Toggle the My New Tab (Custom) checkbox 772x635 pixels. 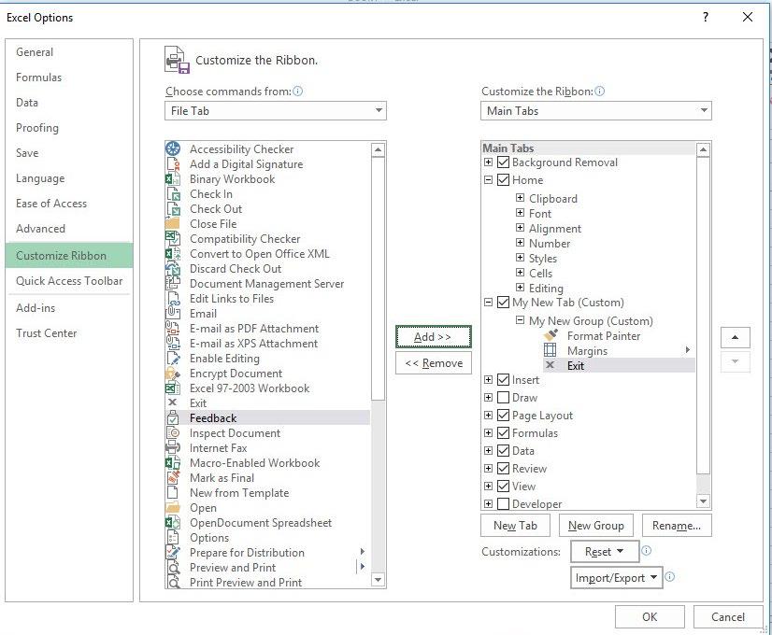503,302
